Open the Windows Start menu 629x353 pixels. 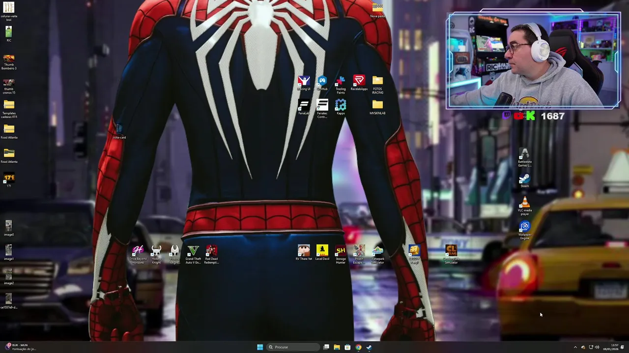pyautogui.click(x=259, y=347)
